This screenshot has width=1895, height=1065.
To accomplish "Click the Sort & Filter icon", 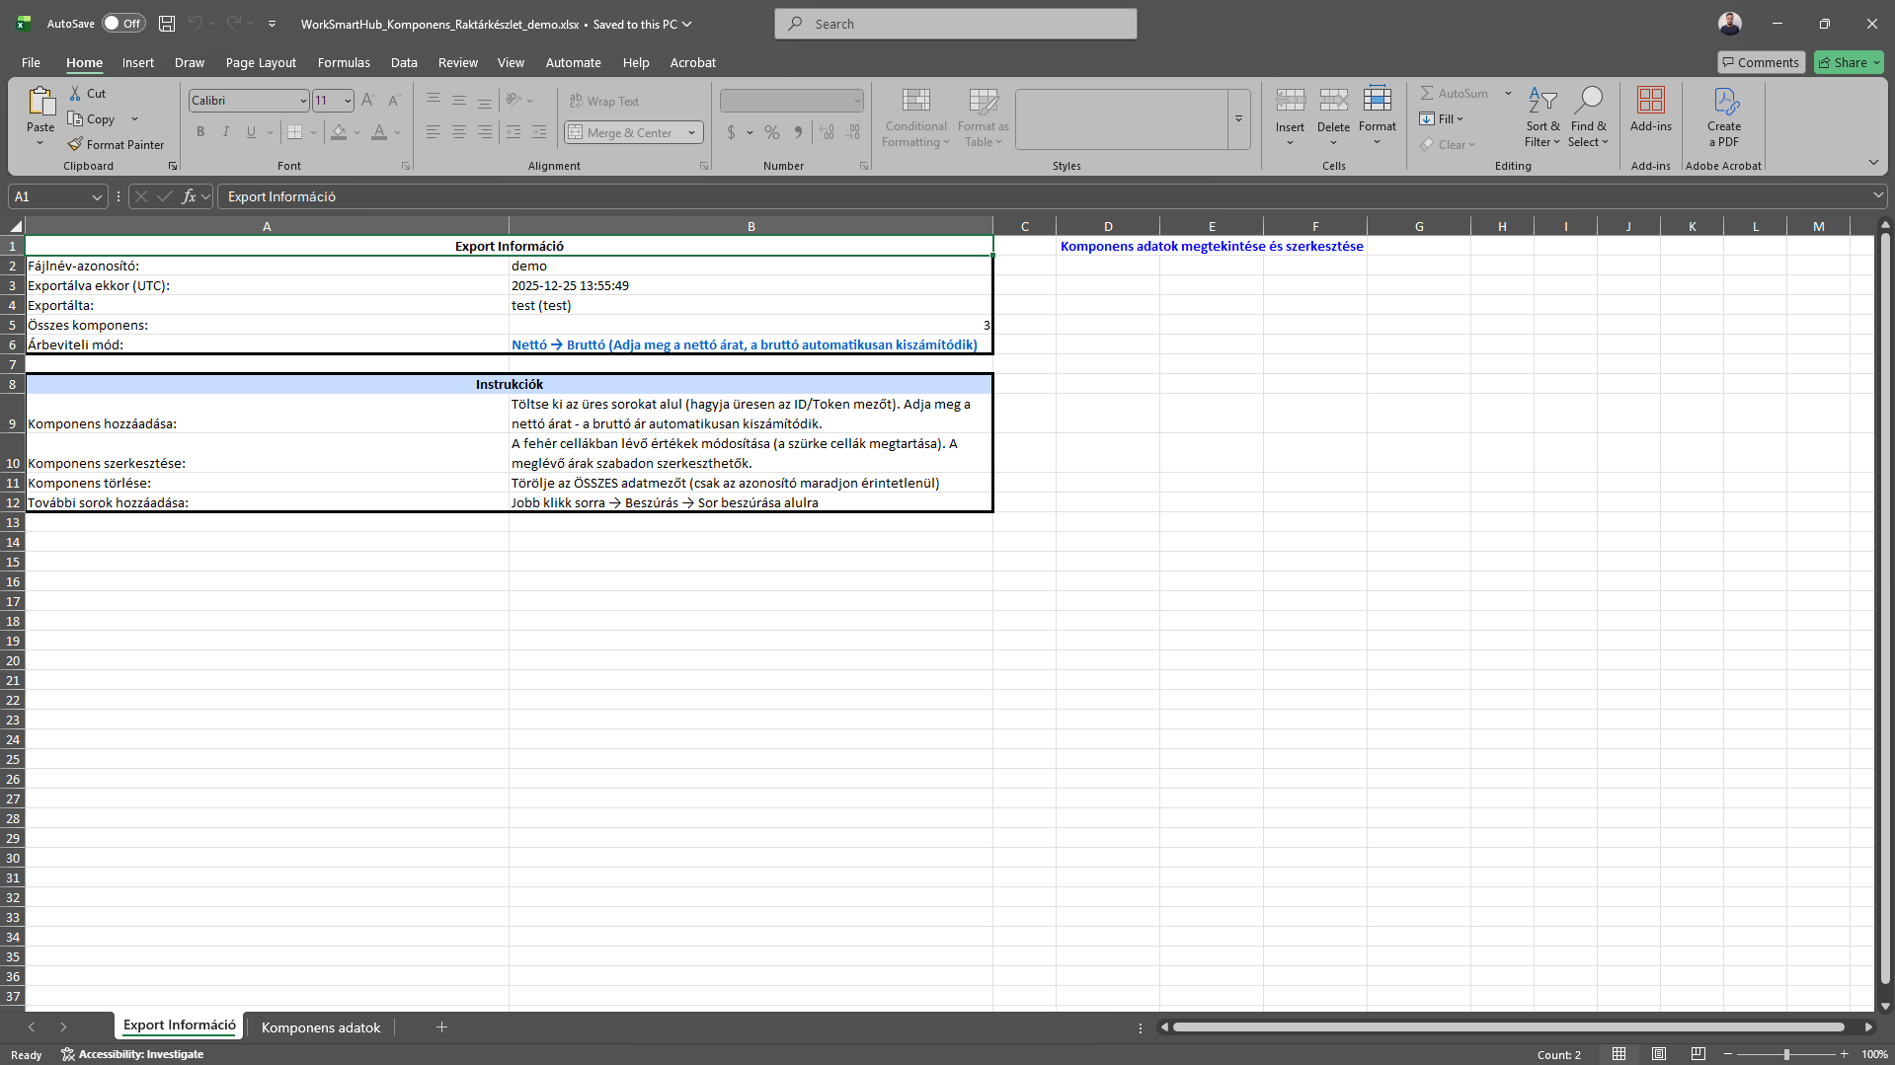I will pyautogui.click(x=1542, y=101).
